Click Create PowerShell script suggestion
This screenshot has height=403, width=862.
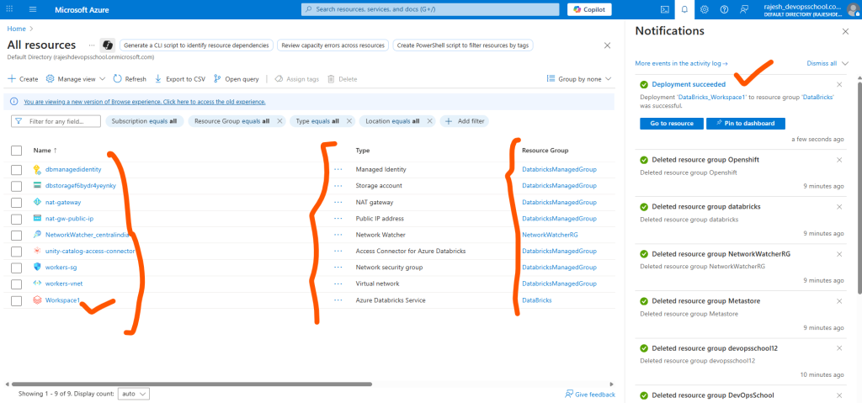tap(463, 45)
